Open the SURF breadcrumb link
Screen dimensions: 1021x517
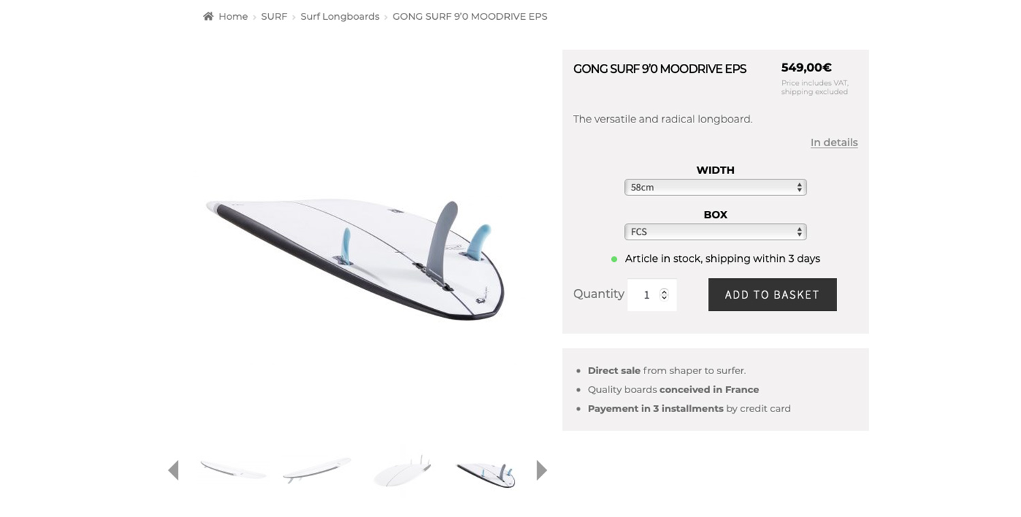pos(274,16)
